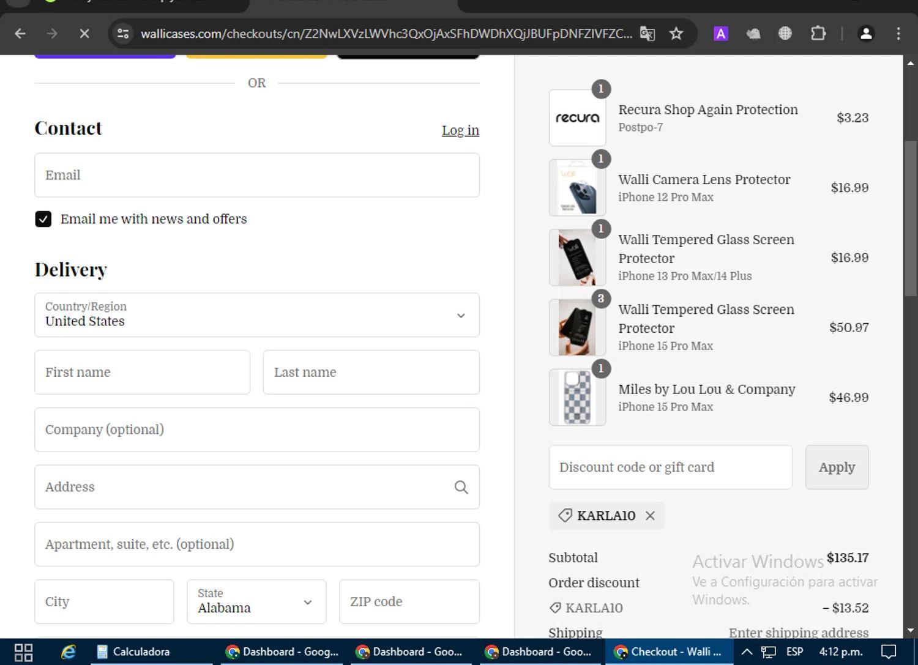The height and width of the screenshot is (665, 918).
Task: Click the browser URL address bar
Action: point(386,34)
